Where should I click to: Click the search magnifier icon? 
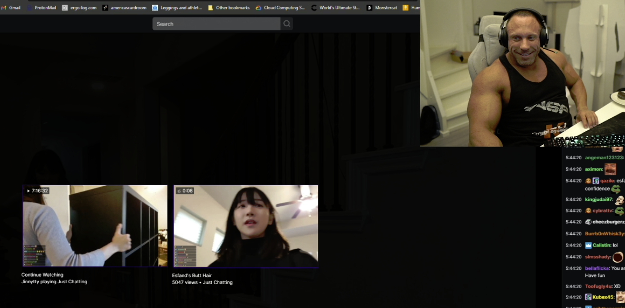click(287, 24)
